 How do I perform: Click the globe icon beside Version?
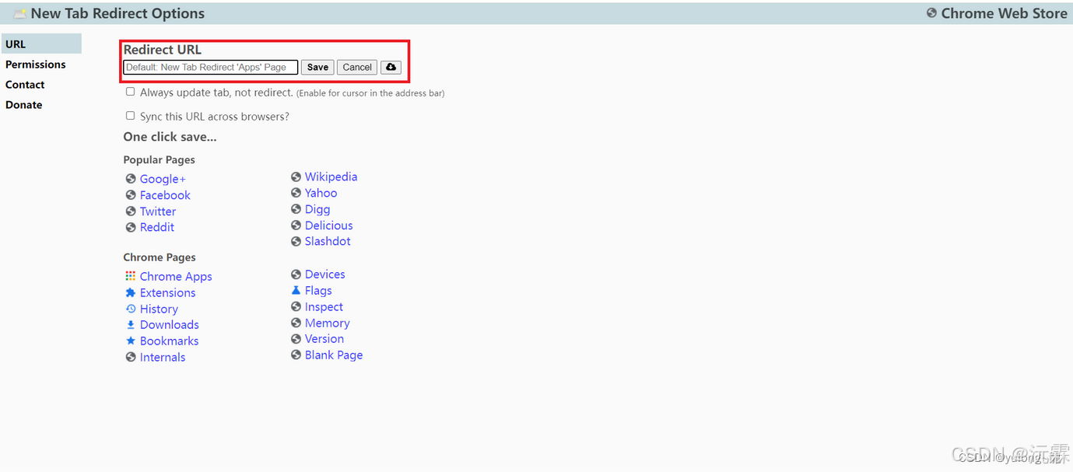click(296, 339)
